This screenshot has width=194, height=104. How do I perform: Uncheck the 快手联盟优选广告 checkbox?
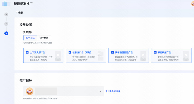point(113,52)
